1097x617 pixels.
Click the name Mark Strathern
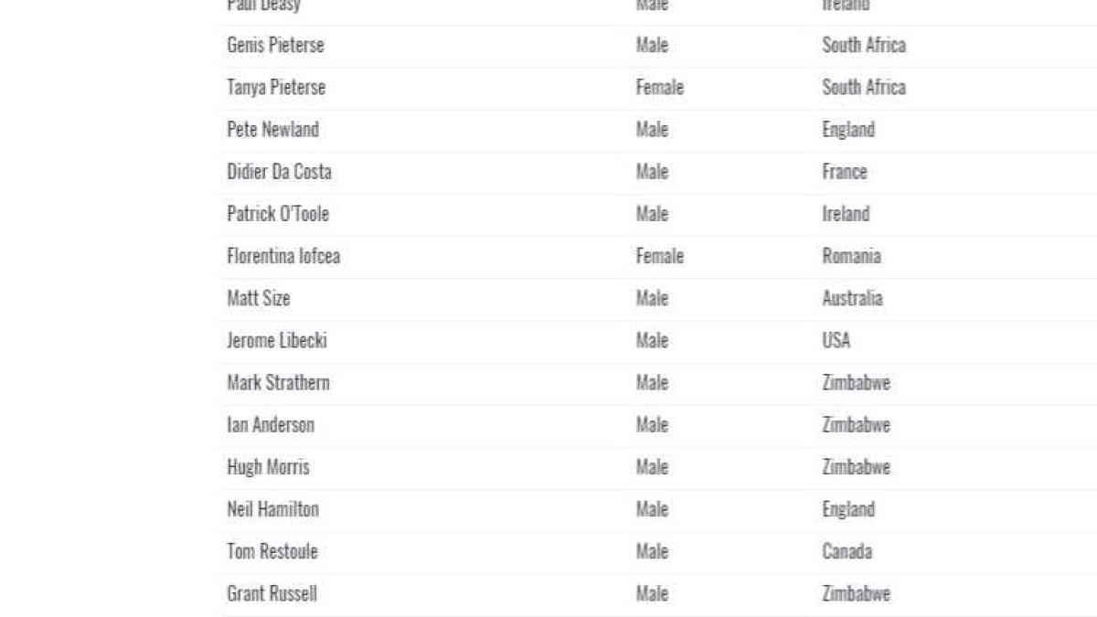[x=278, y=382]
